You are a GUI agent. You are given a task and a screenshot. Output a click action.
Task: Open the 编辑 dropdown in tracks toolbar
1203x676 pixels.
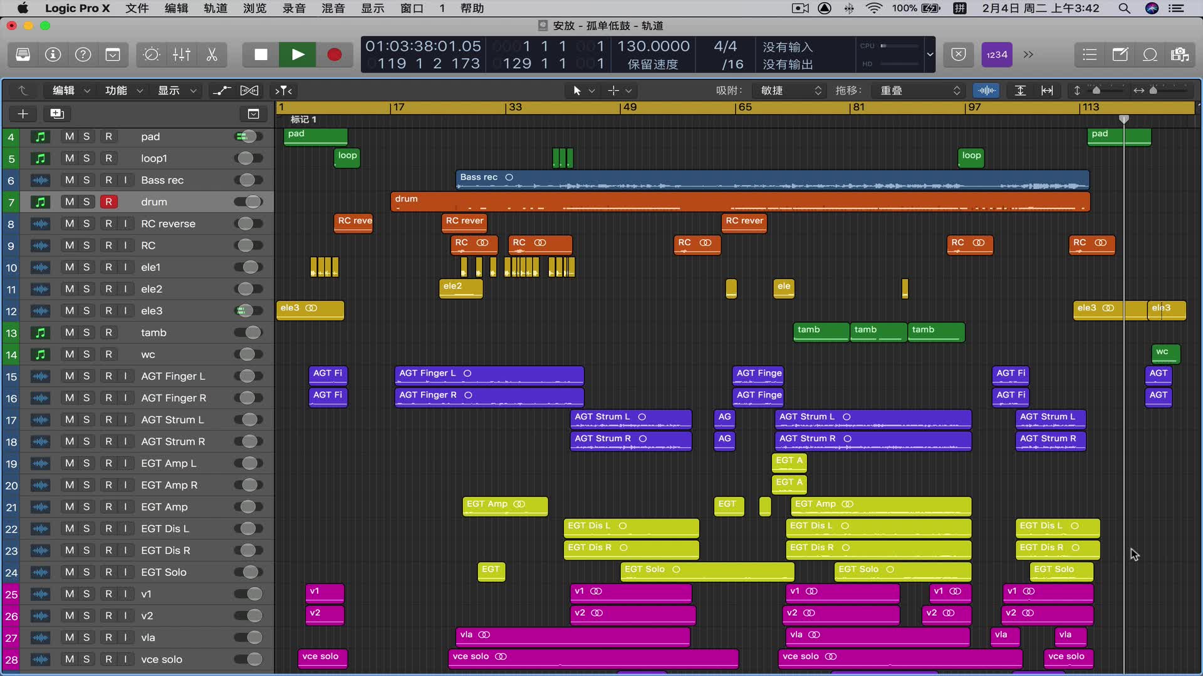pos(70,90)
